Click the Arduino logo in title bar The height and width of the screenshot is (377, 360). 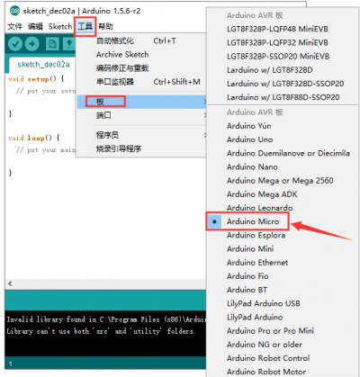pos(14,11)
